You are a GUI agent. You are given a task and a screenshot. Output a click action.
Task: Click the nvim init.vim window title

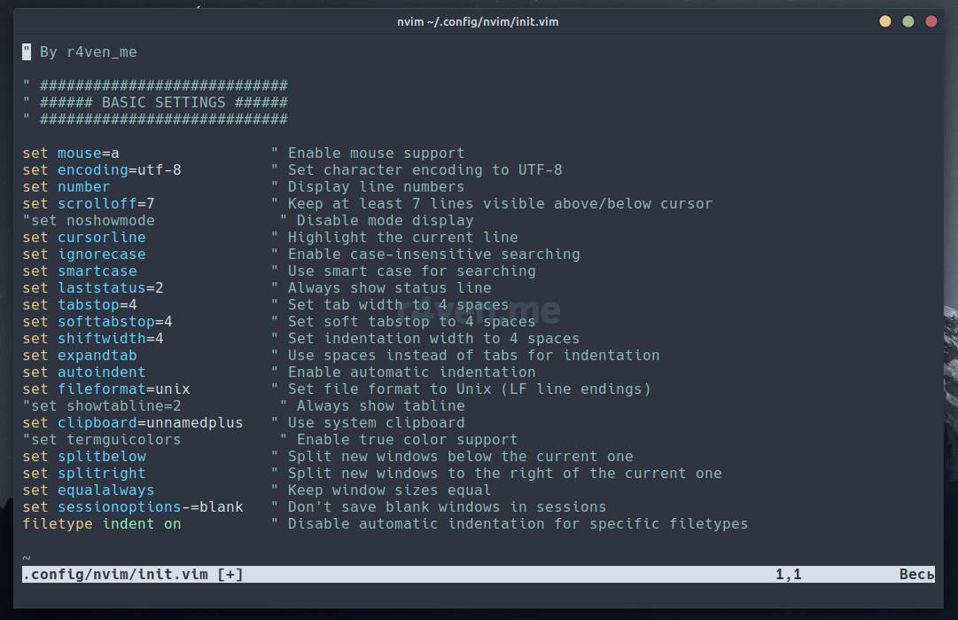(478, 21)
